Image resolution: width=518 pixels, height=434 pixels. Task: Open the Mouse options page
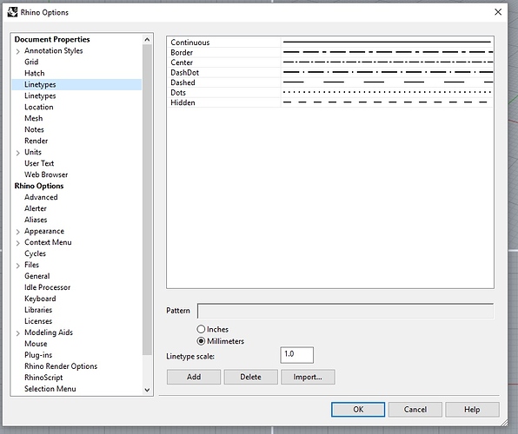click(x=36, y=344)
